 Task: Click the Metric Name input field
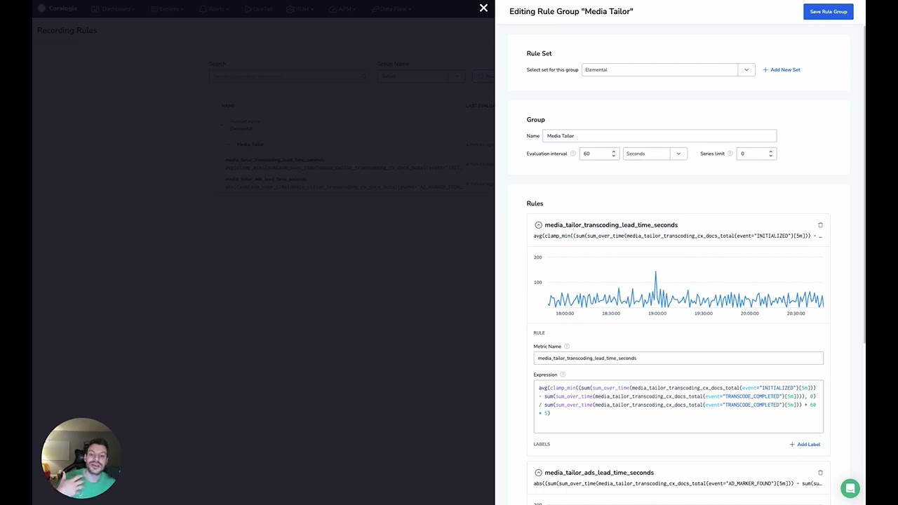678,358
